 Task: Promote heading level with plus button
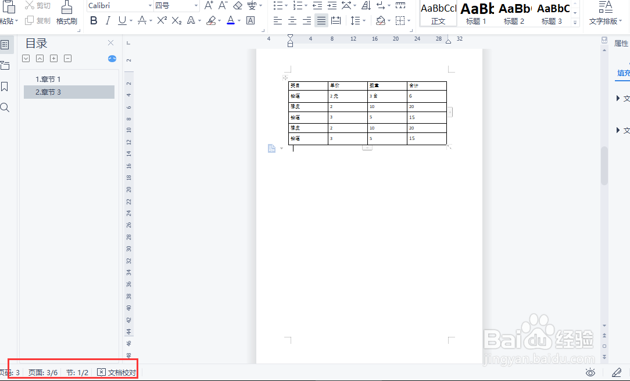(x=54, y=59)
